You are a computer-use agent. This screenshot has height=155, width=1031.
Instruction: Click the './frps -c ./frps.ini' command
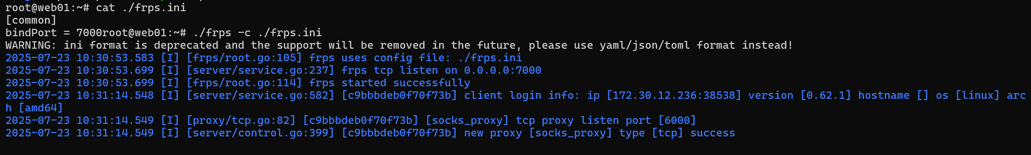pos(257,33)
